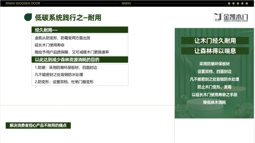Click the line 金凯从防变形、防霉变两方面出发

(x=63, y=38)
